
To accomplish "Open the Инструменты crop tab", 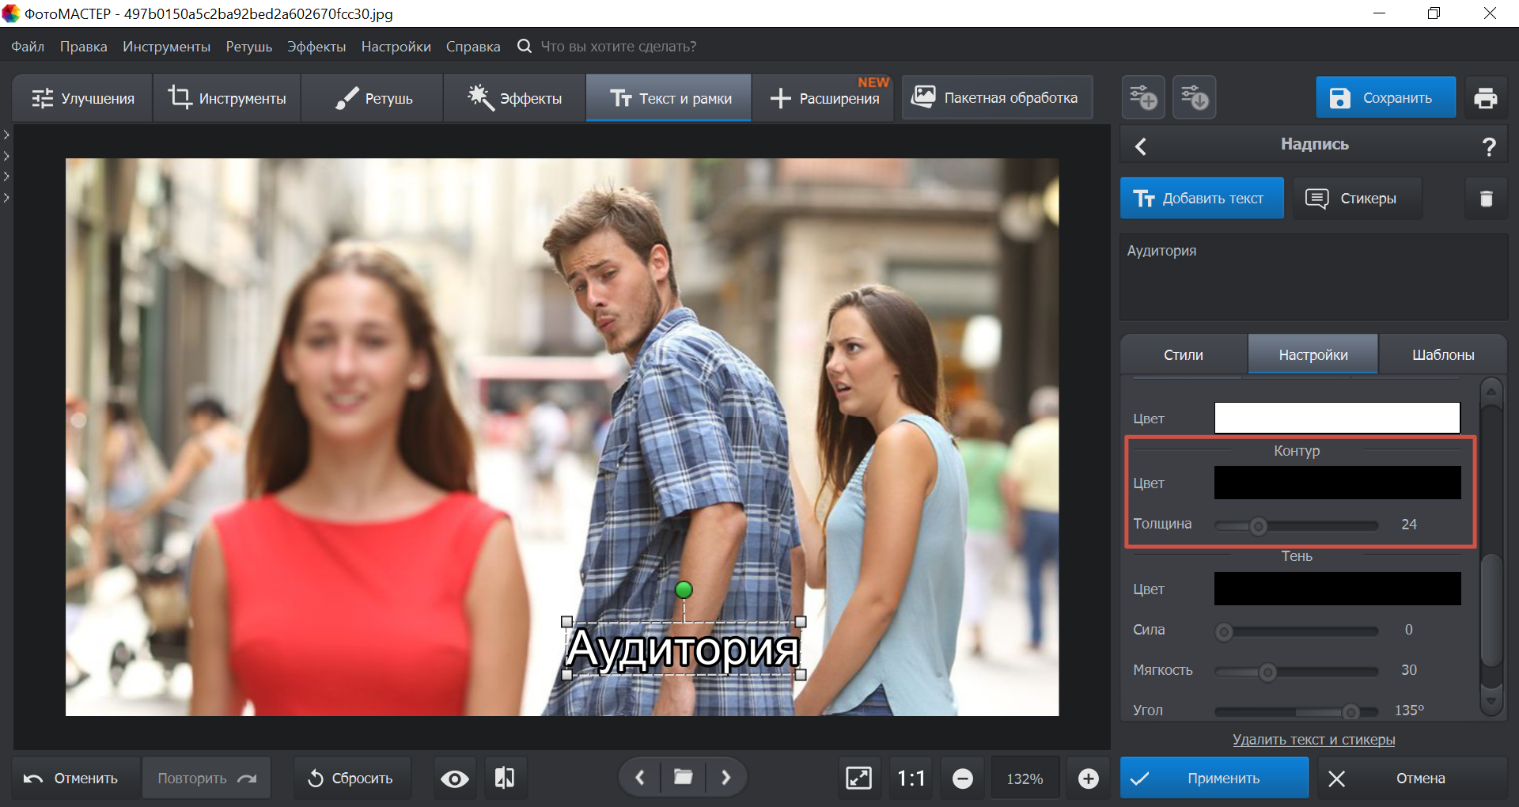I will 227,98.
